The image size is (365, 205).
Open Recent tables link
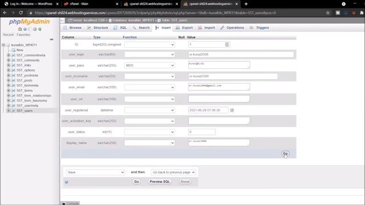[x=8, y=35]
